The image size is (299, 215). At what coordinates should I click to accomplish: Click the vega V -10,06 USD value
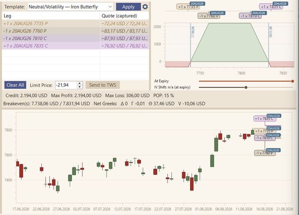click(191, 104)
